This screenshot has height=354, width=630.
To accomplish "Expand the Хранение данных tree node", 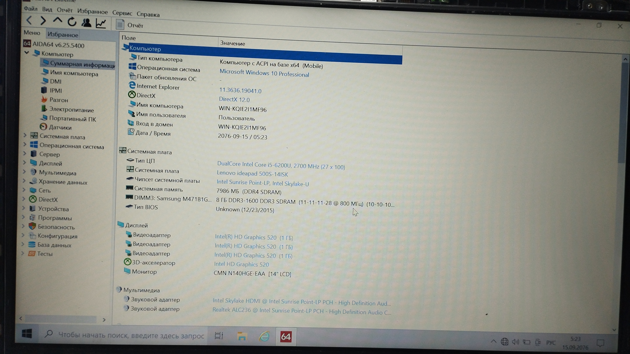I will 24,180.
